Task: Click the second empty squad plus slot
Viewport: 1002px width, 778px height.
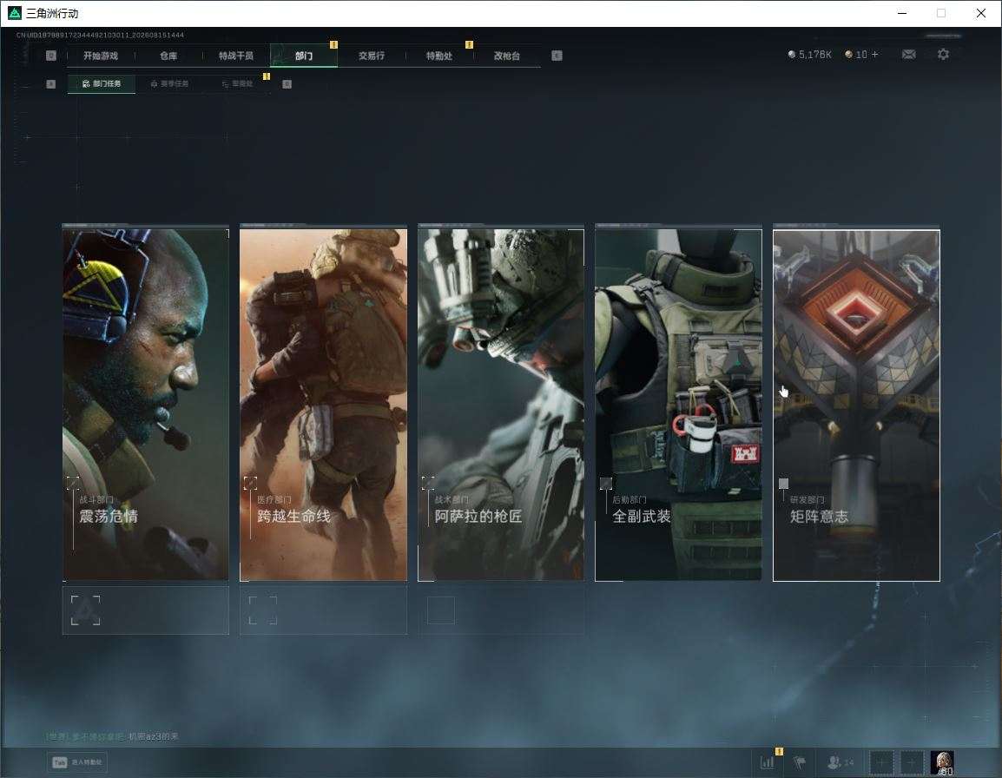Action: [912, 762]
